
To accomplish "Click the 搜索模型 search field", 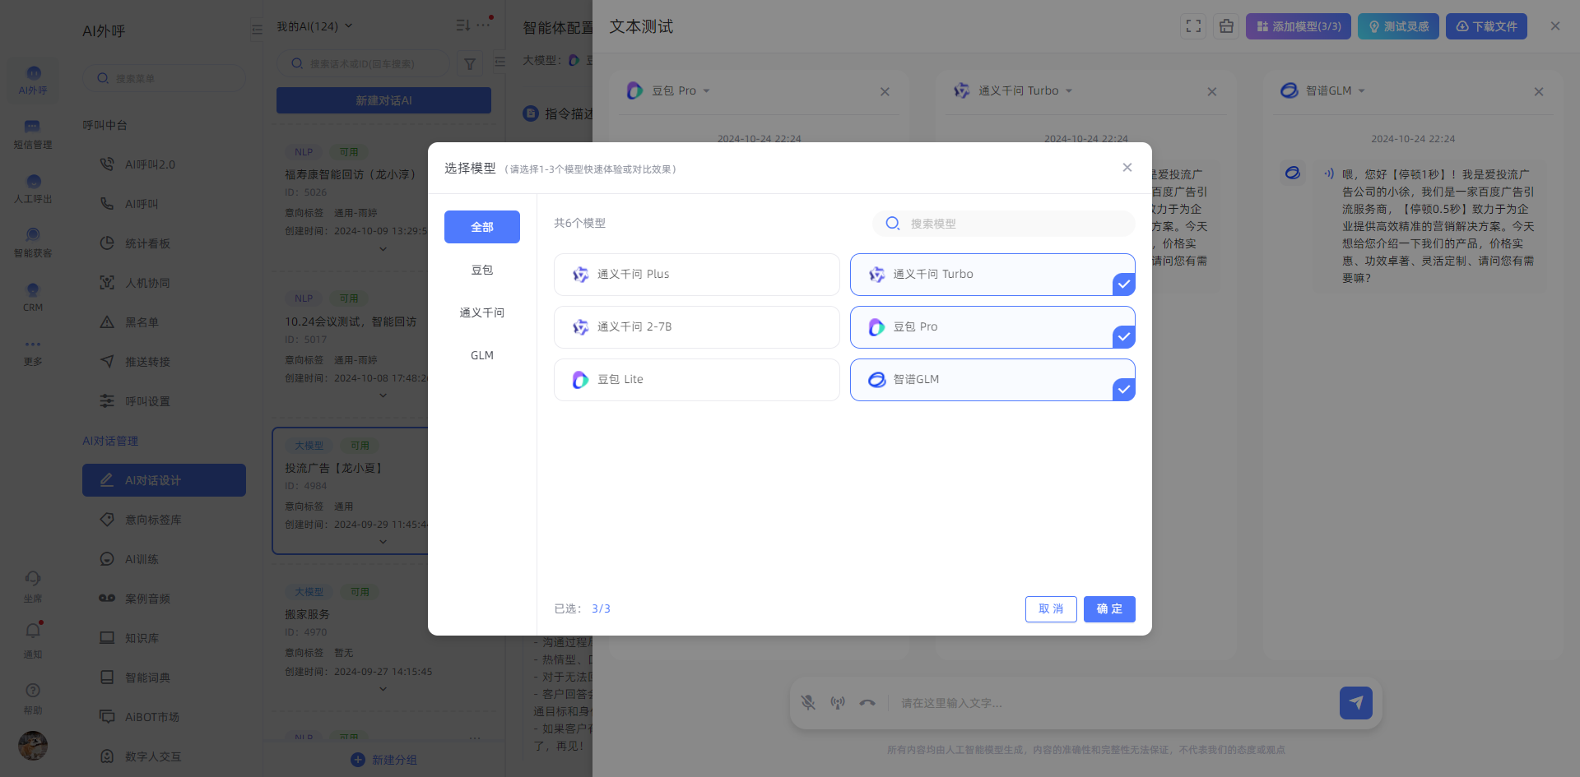I will 1004,224.
